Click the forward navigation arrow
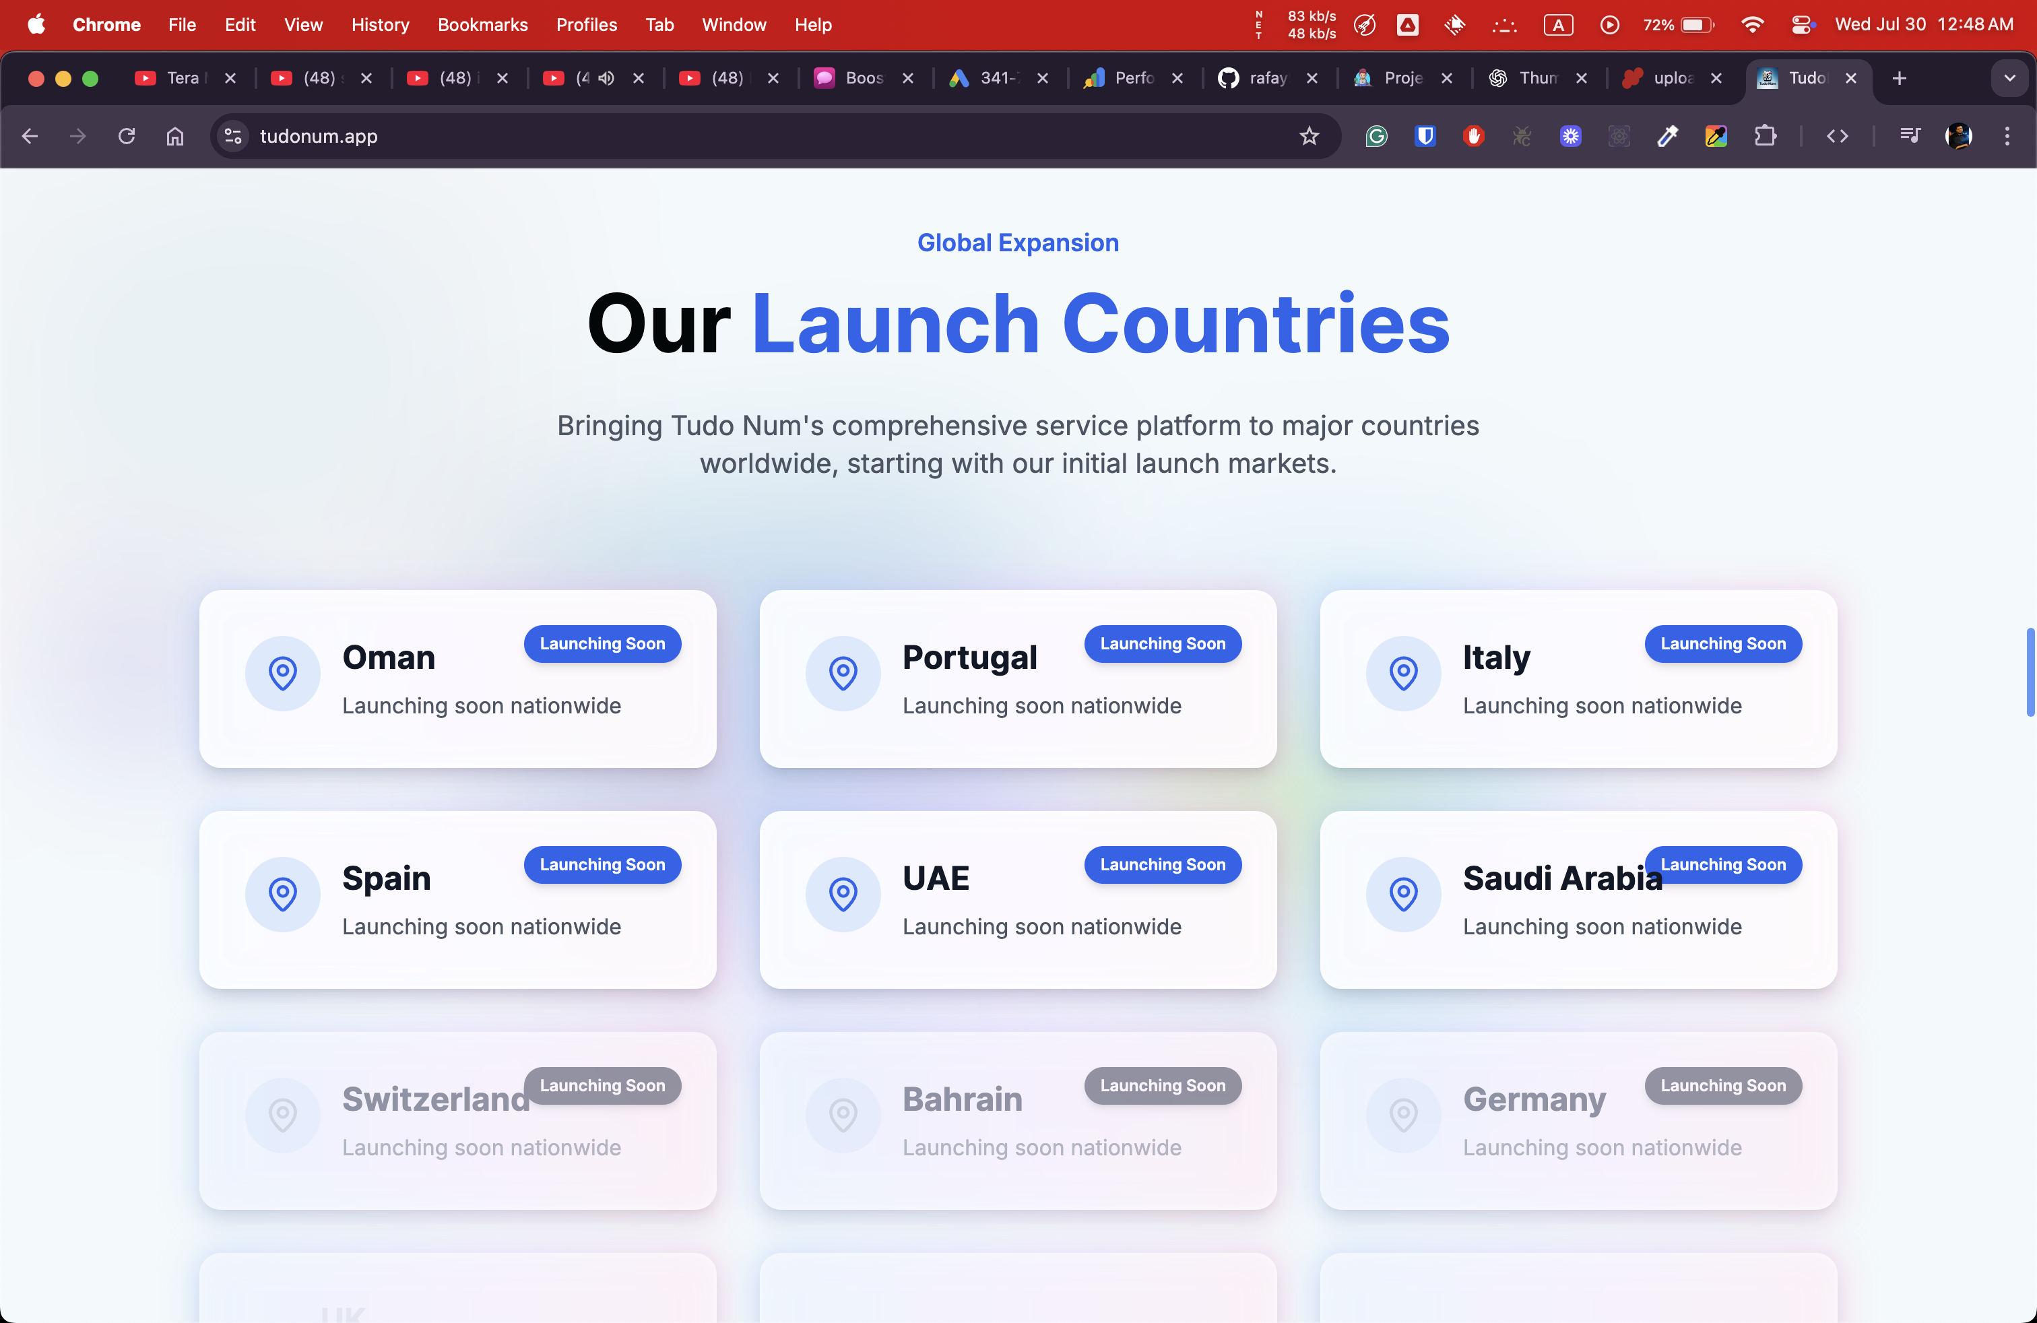The image size is (2037, 1323). [78, 136]
